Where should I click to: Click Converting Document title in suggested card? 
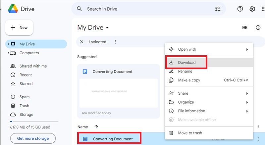tap(112, 72)
